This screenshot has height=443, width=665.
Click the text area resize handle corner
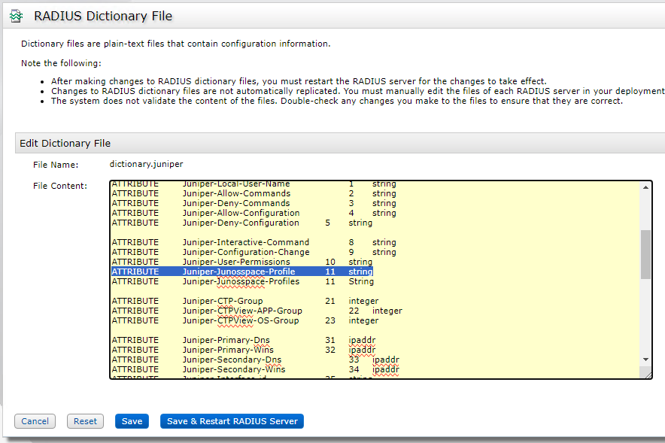pyautogui.click(x=646, y=373)
